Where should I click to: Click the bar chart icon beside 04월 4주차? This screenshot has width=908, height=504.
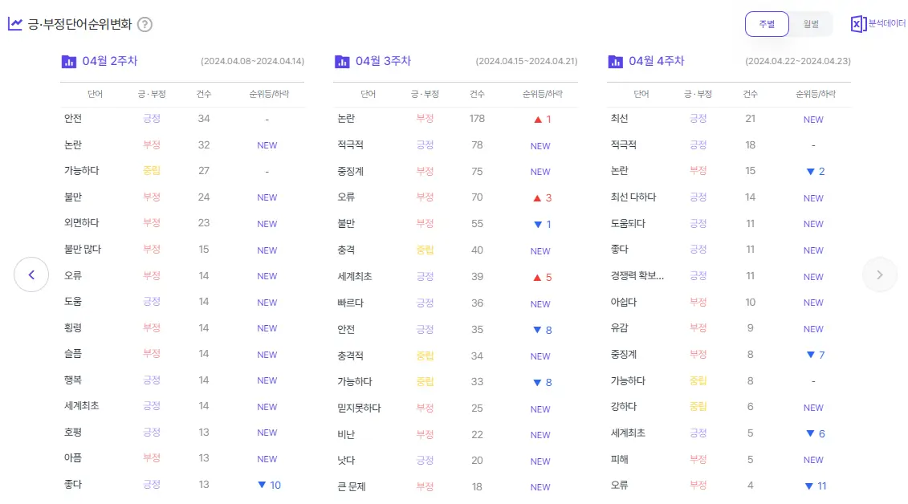pyautogui.click(x=615, y=61)
